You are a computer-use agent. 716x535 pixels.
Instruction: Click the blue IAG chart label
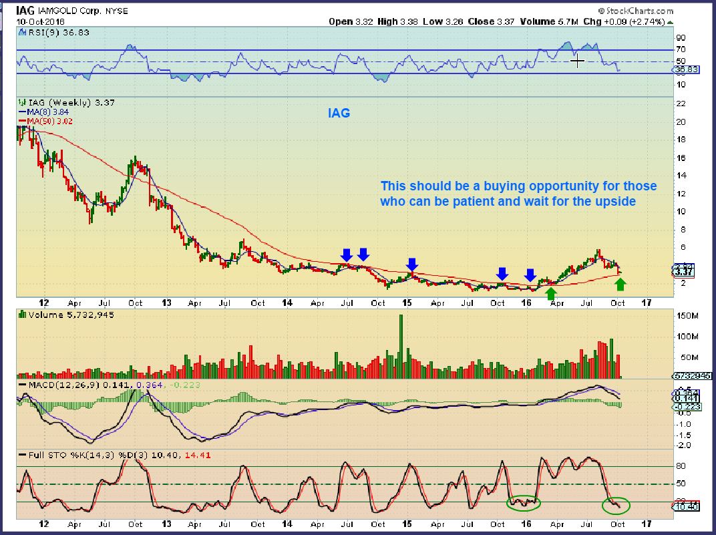click(339, 113)
